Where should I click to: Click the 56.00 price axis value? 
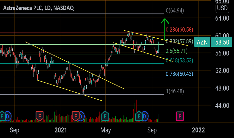(222, 53)
